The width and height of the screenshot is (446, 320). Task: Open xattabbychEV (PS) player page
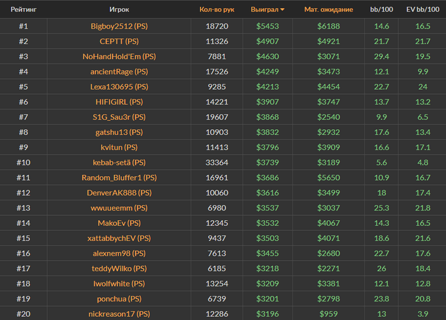click(119, 238)
